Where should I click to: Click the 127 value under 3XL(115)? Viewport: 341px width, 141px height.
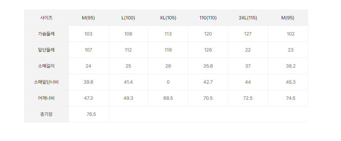point(248,34)
